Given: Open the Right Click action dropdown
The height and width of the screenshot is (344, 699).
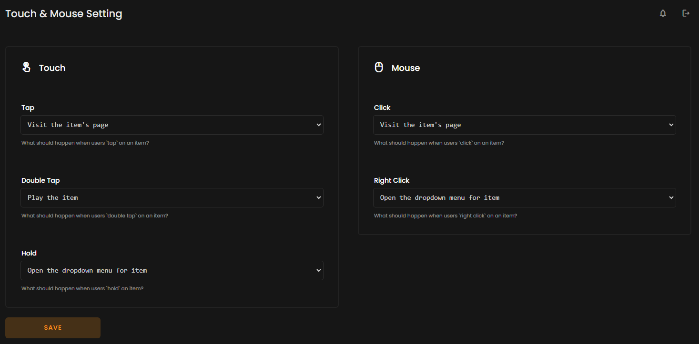Looking at the screenshot, I should (x=525, y=197).
